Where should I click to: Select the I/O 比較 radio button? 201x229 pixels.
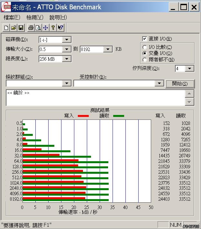144,47
